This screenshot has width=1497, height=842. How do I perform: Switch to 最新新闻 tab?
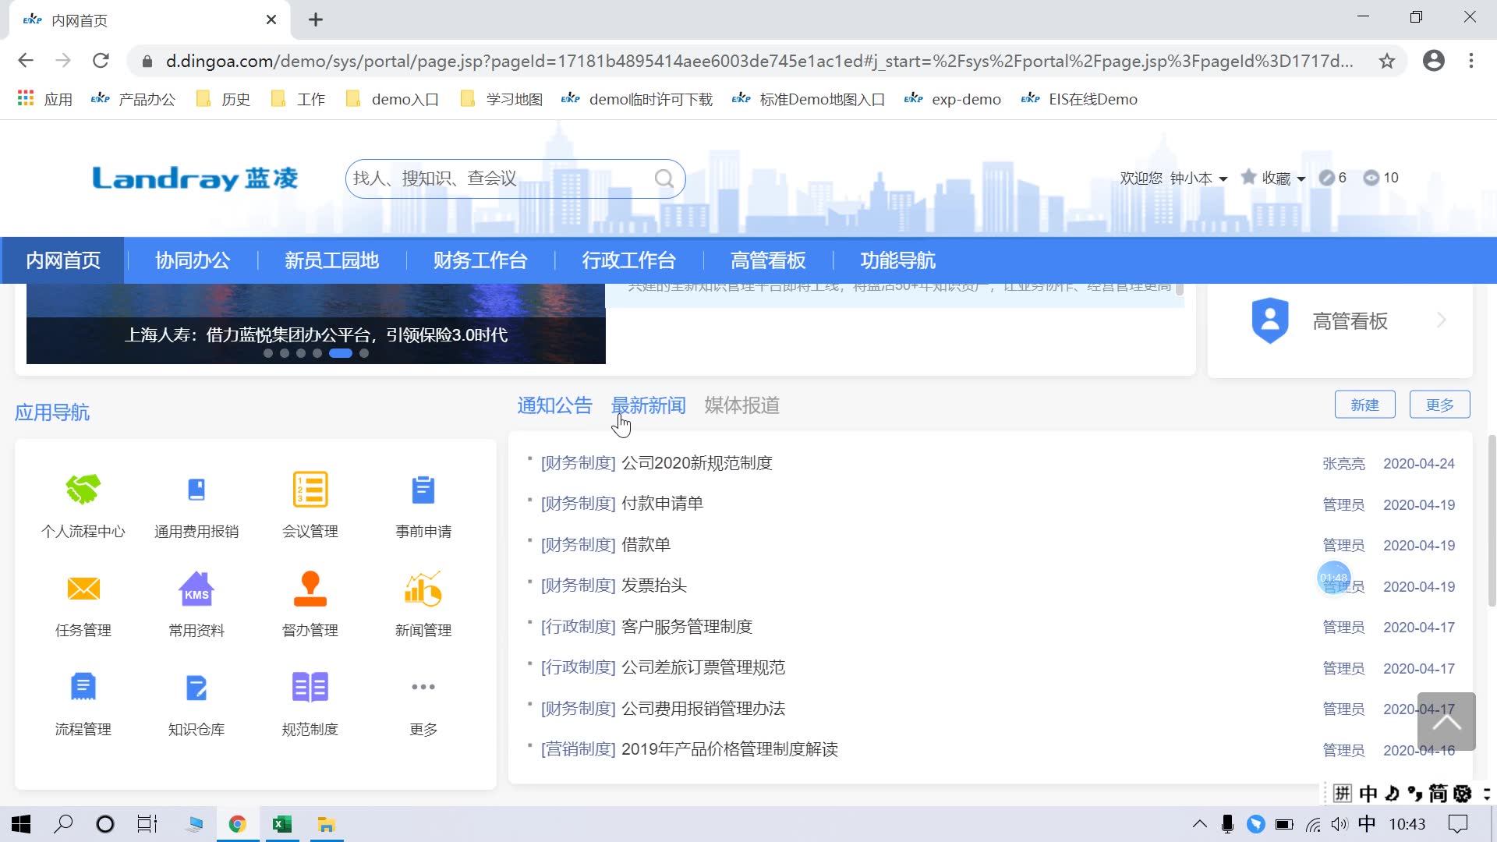648,405
